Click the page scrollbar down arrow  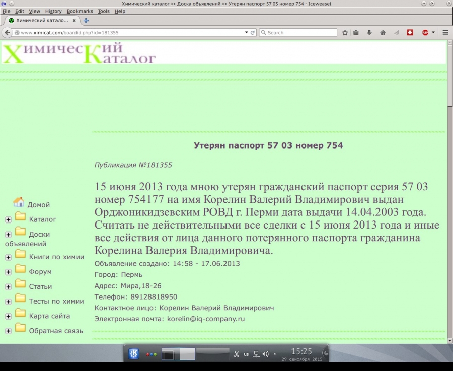450,341
